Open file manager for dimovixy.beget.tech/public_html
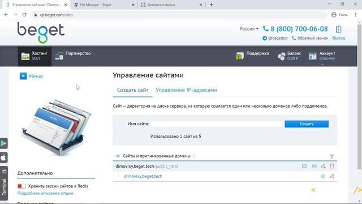Viewport: 362px width, 204px height. (304, 166)
